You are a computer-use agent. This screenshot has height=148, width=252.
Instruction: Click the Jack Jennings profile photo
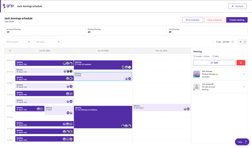coord(197,74)
